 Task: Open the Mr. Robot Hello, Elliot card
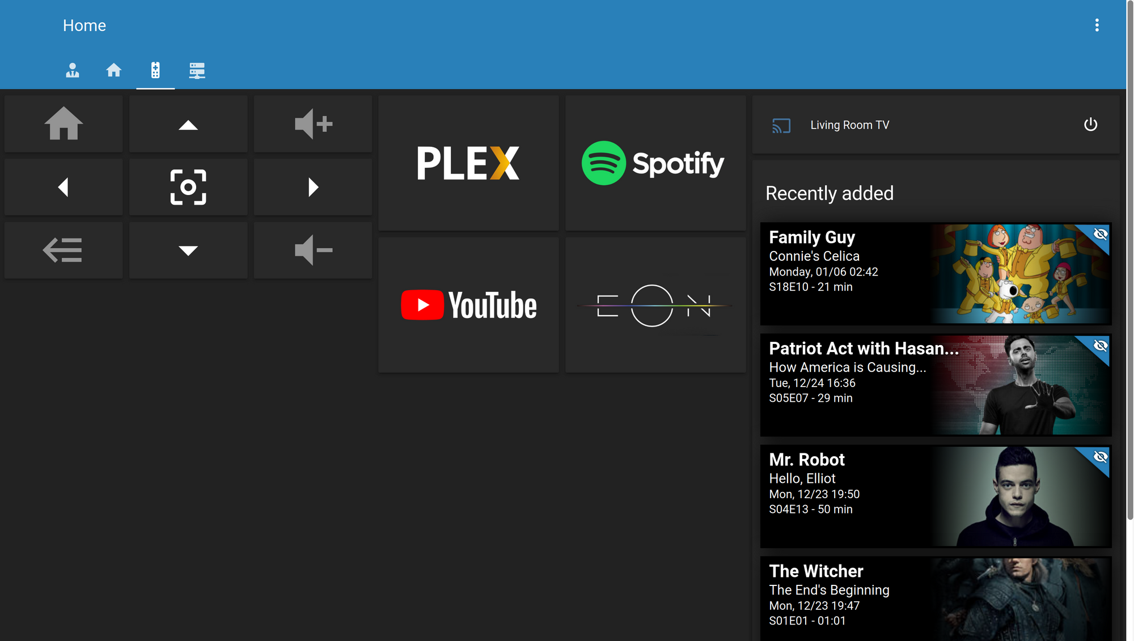pyautogui.click(x=936, y=496)
